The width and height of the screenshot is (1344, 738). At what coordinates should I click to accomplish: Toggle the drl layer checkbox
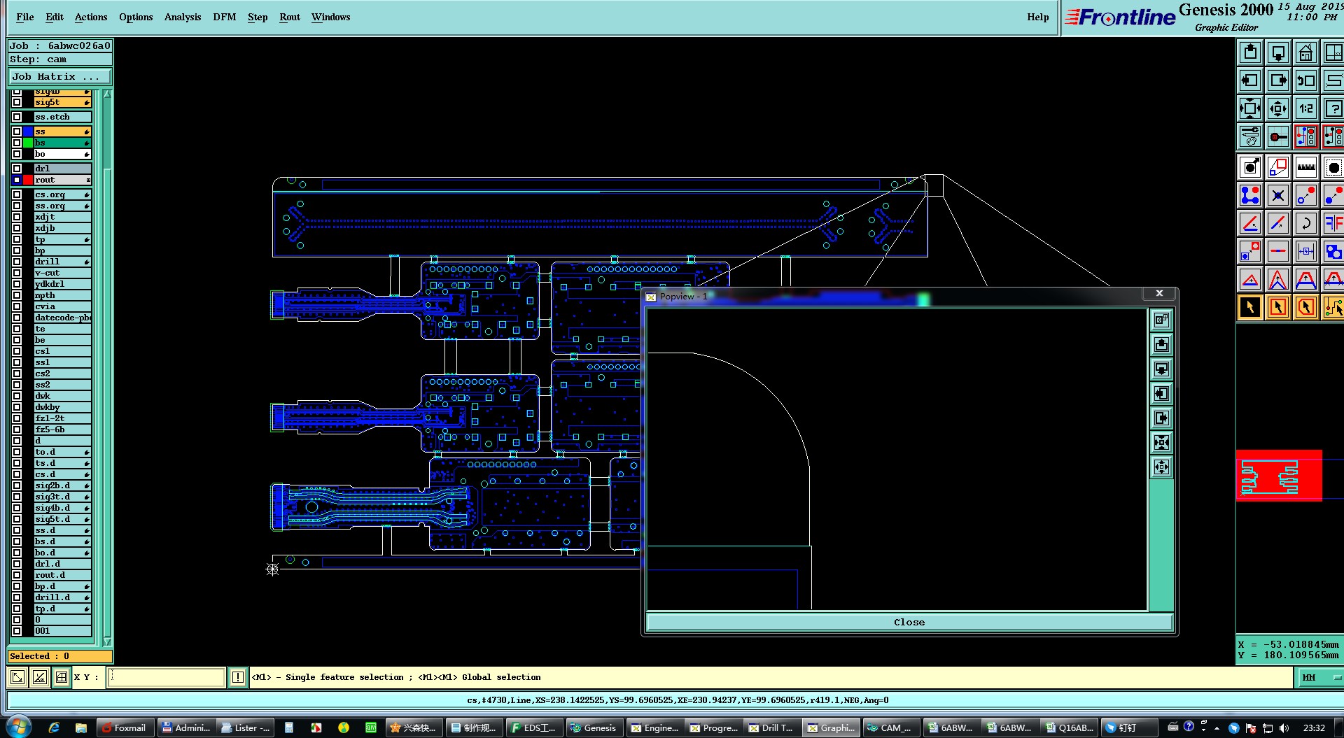[x=17, y=169]
